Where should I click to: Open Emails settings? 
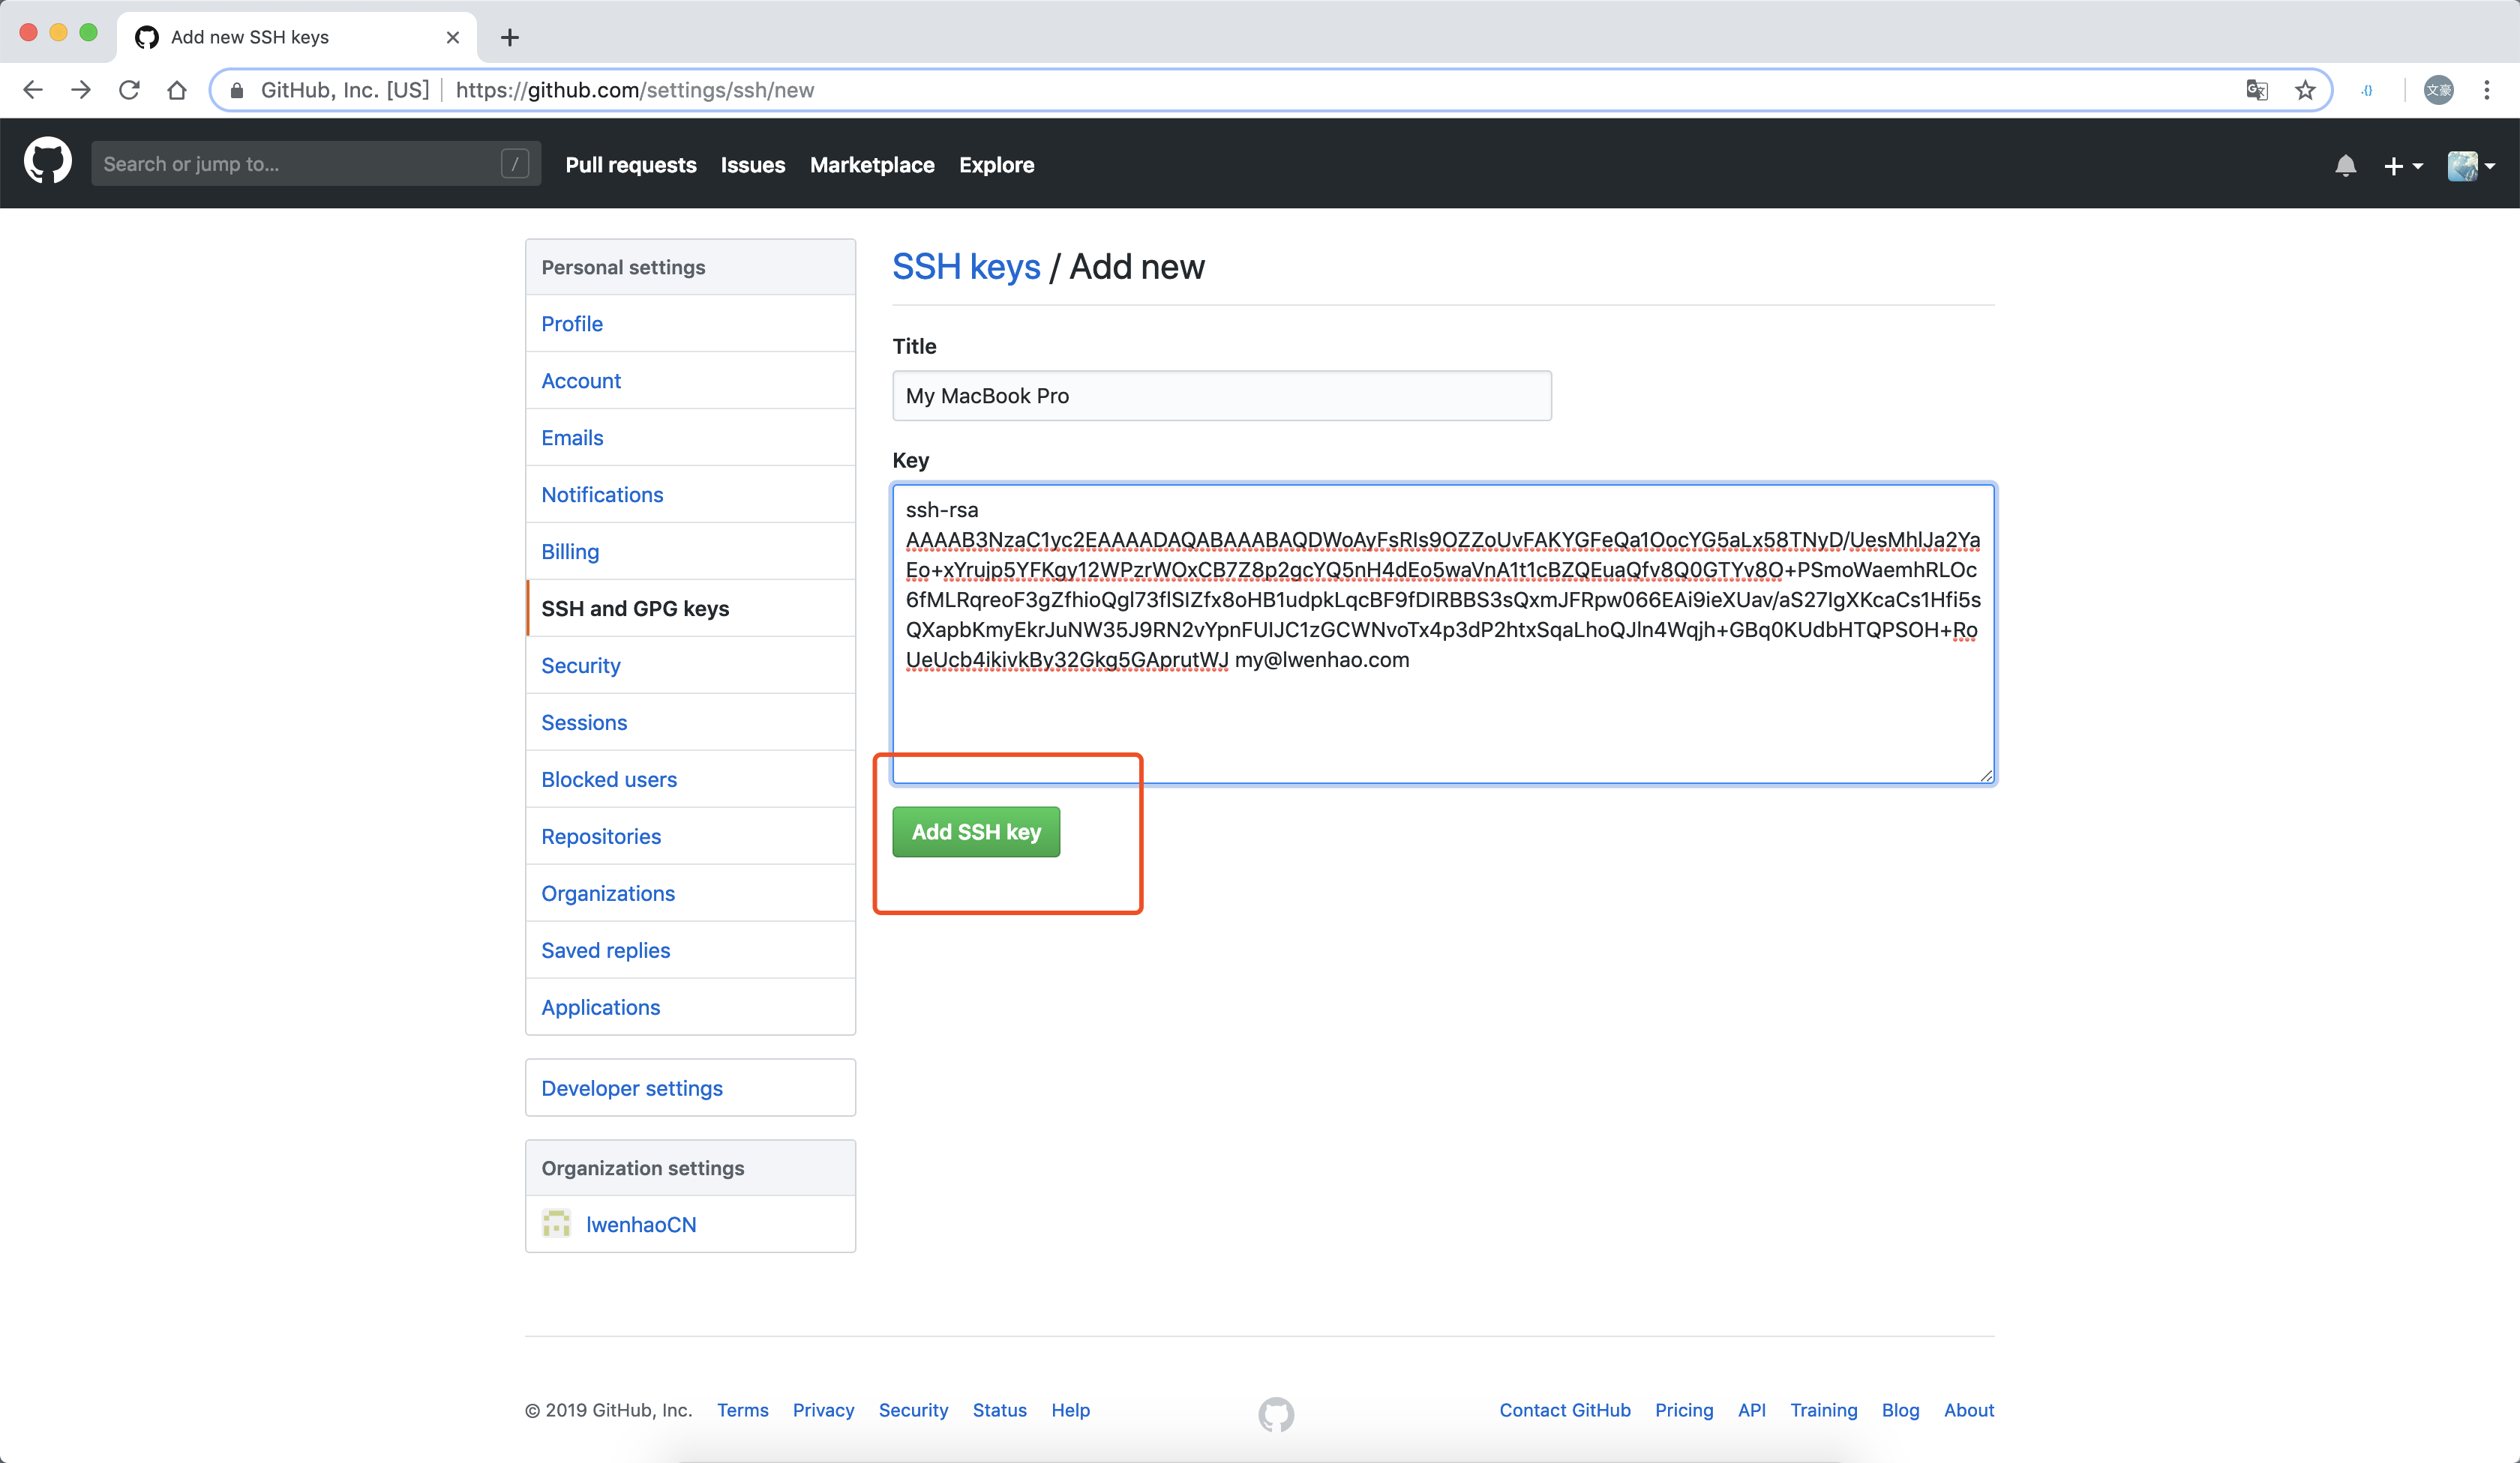690,438
